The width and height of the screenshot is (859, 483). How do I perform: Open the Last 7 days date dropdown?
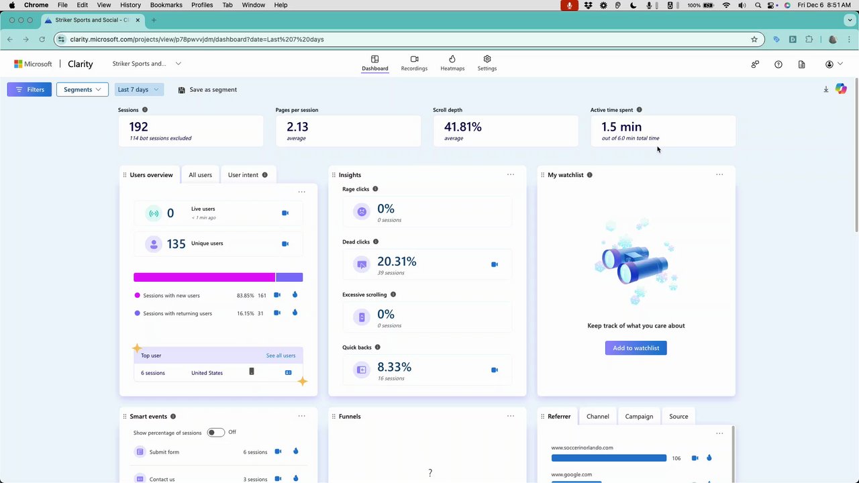tap(138, 89)
